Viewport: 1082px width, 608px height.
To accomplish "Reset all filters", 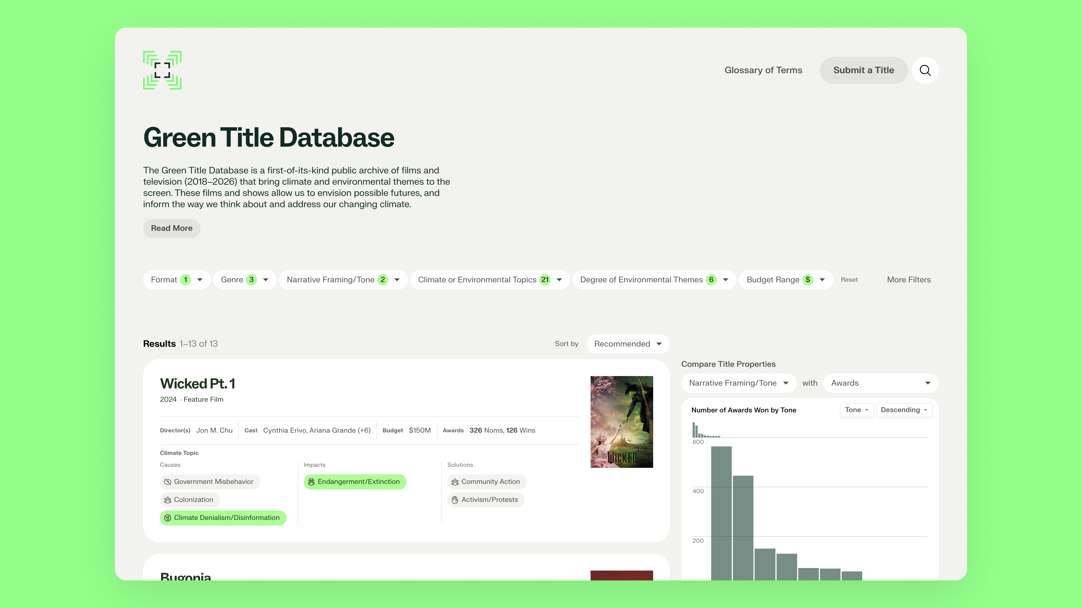I will tap(849, 280).
